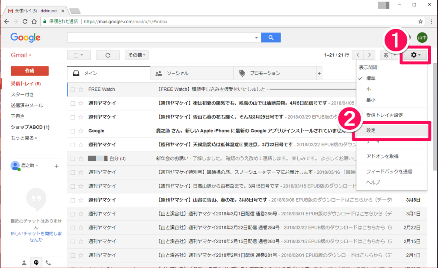The height and width of the screenshot is (268, 438).
Task: Reload the page with the browser refresh icon
Action: tap(25, 21)
